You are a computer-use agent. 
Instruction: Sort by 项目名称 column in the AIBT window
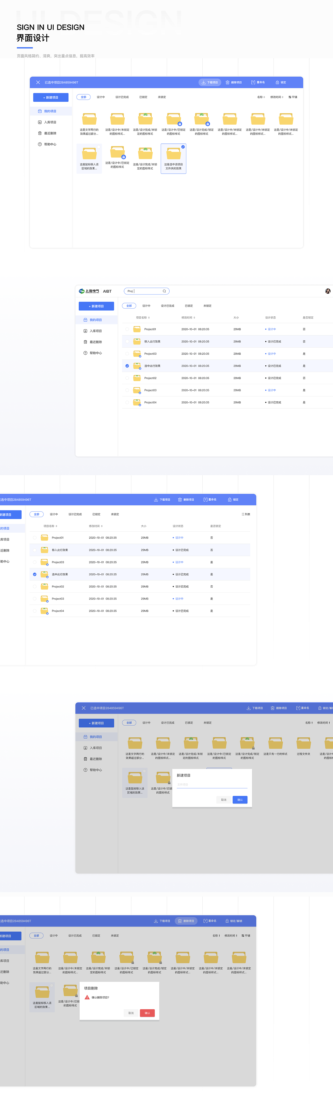(143, 318)
